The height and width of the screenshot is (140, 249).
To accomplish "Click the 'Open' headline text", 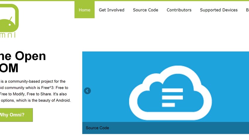I will (30, 56).
